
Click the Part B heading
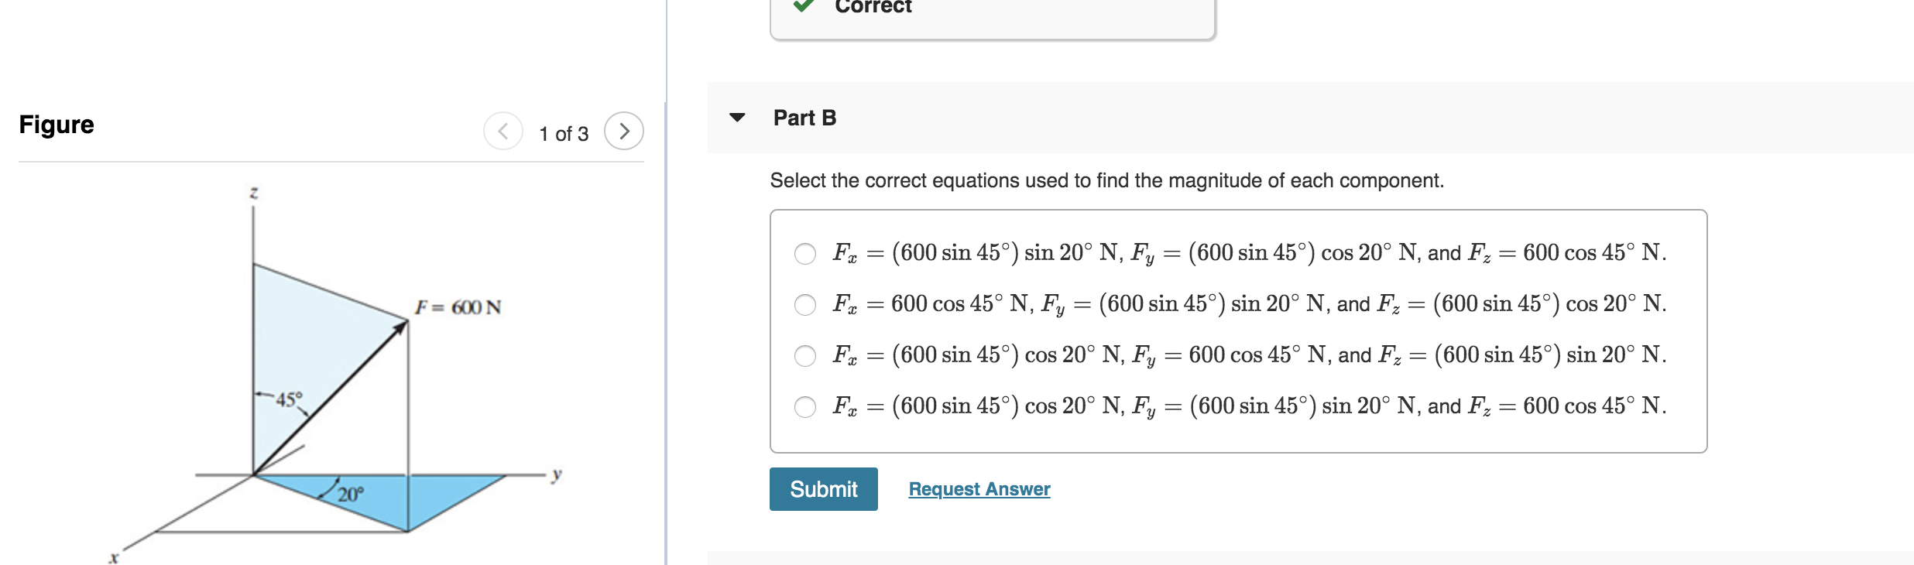(x=804, y=118)
